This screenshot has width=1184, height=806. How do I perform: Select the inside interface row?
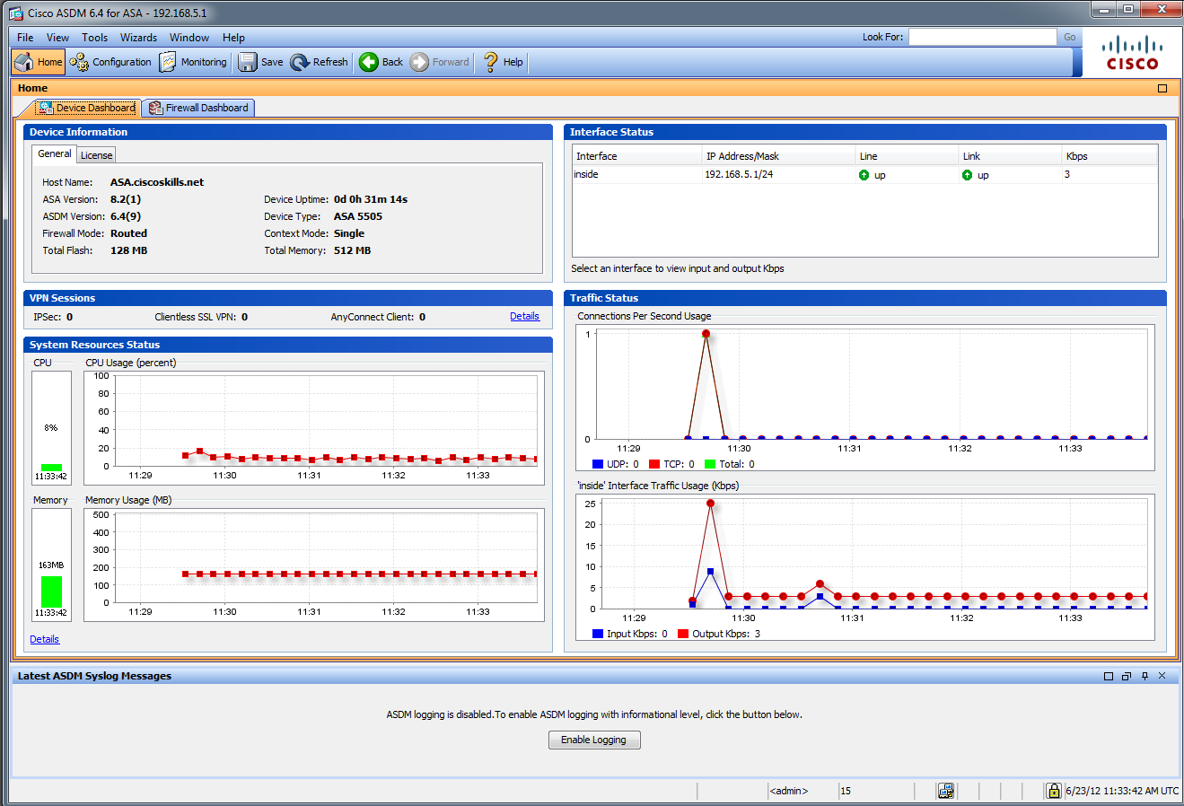(x=864, y=175)
